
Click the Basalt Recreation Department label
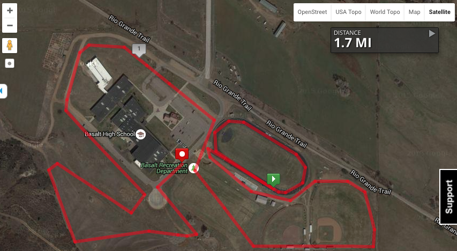pyautogui.click(x=164, y=168)
